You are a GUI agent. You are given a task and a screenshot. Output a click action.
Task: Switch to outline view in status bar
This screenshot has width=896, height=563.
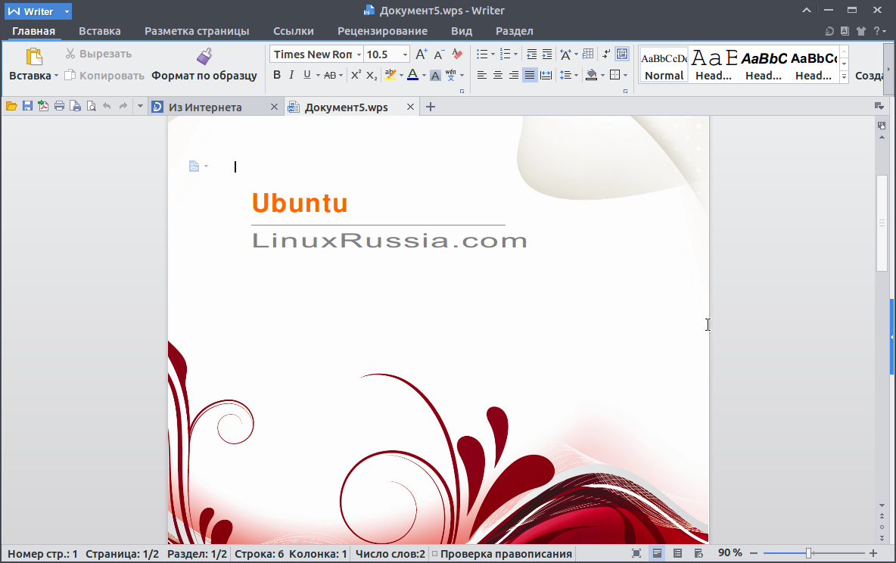[677, 552]
